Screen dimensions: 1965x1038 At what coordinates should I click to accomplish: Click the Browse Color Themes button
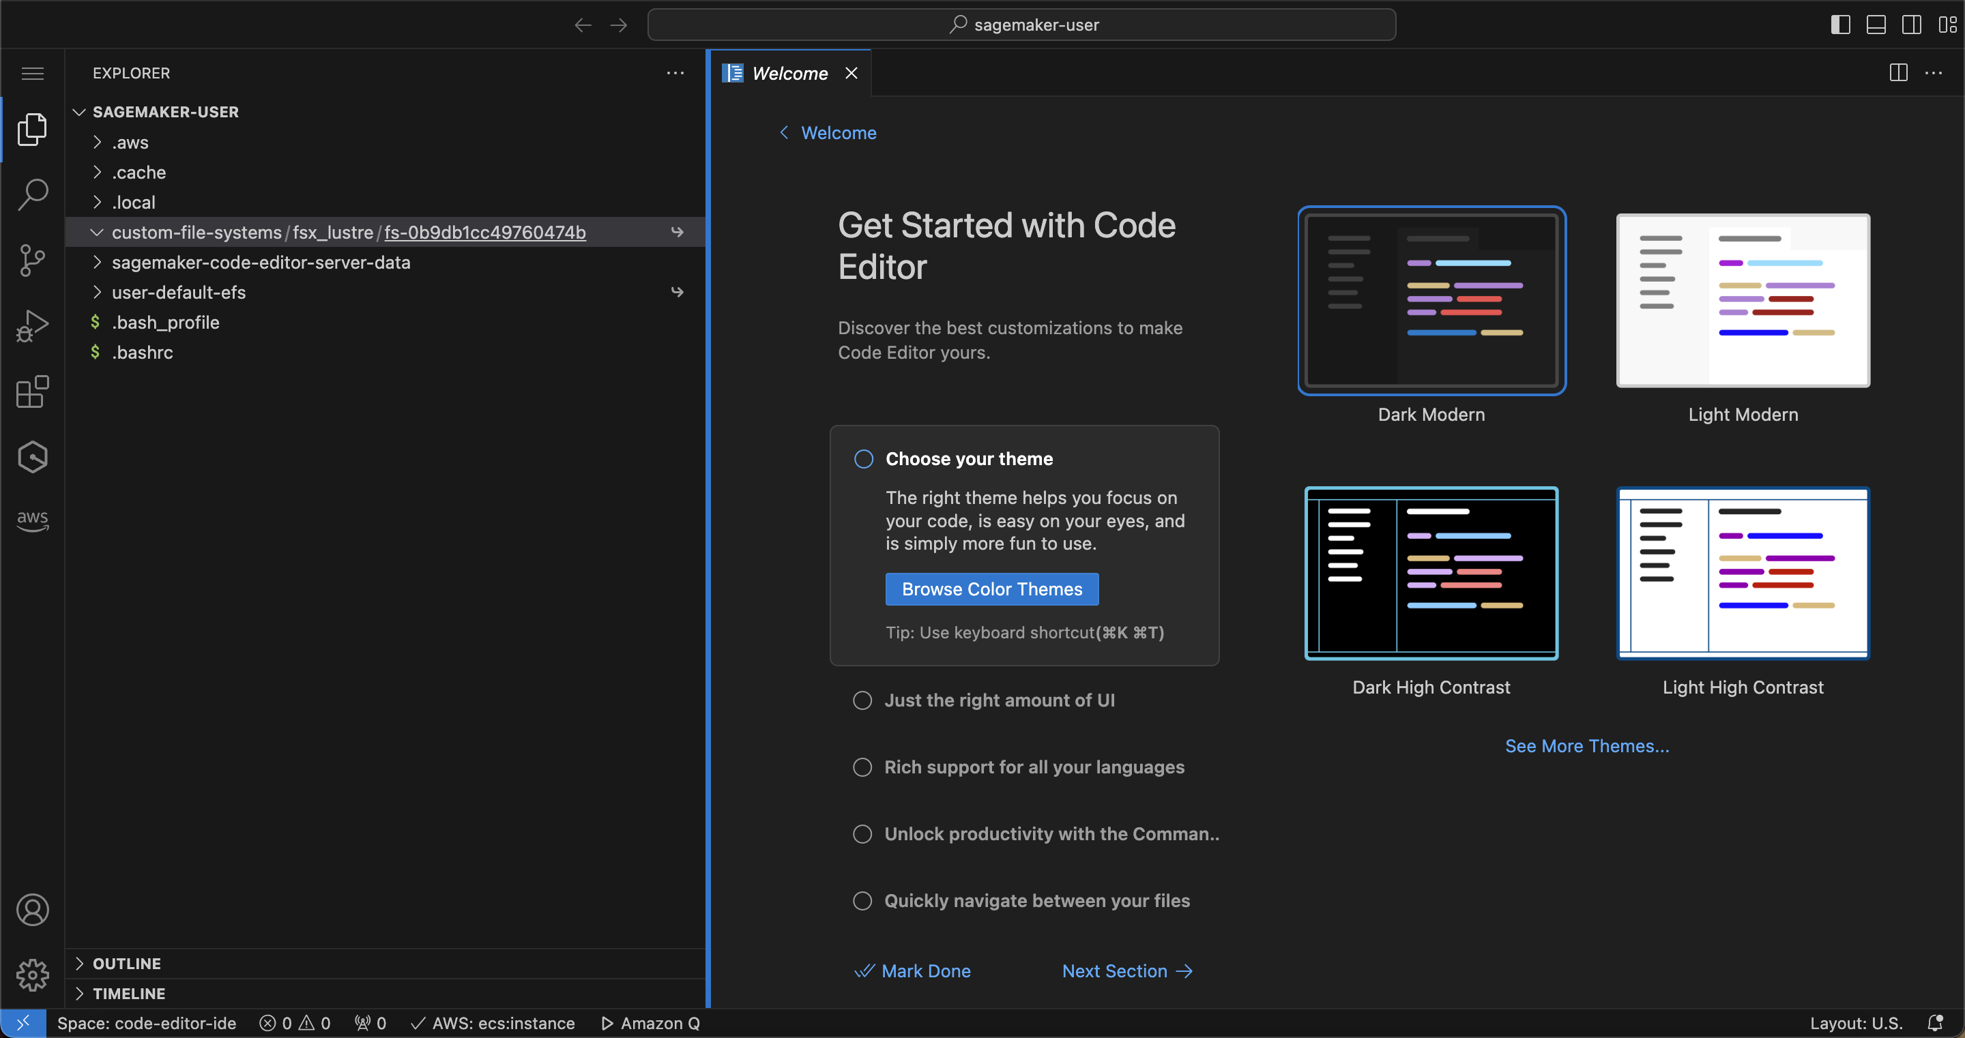(991, 589)
